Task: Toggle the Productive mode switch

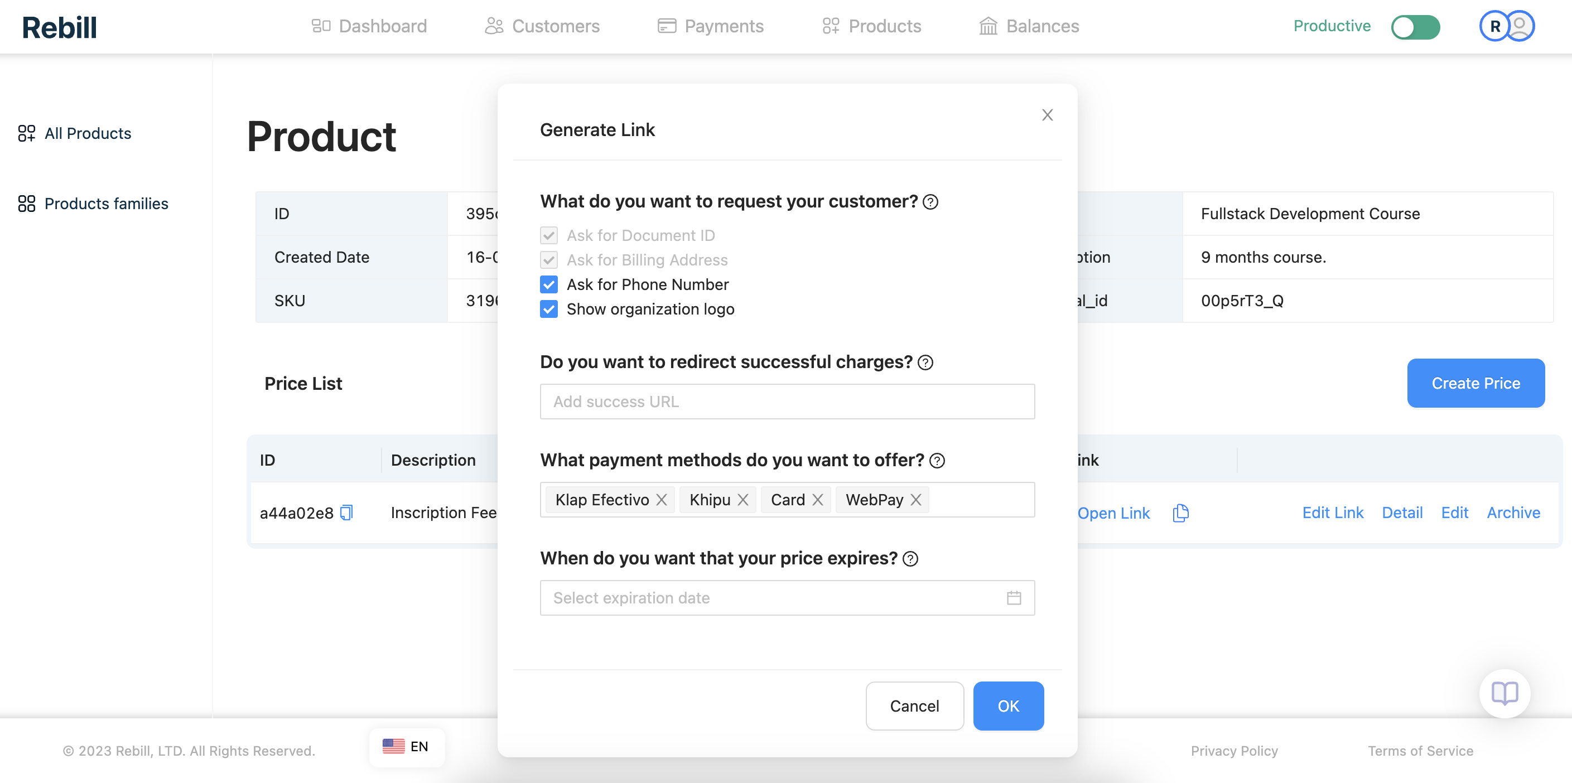Action: (x=1415, y=27)
